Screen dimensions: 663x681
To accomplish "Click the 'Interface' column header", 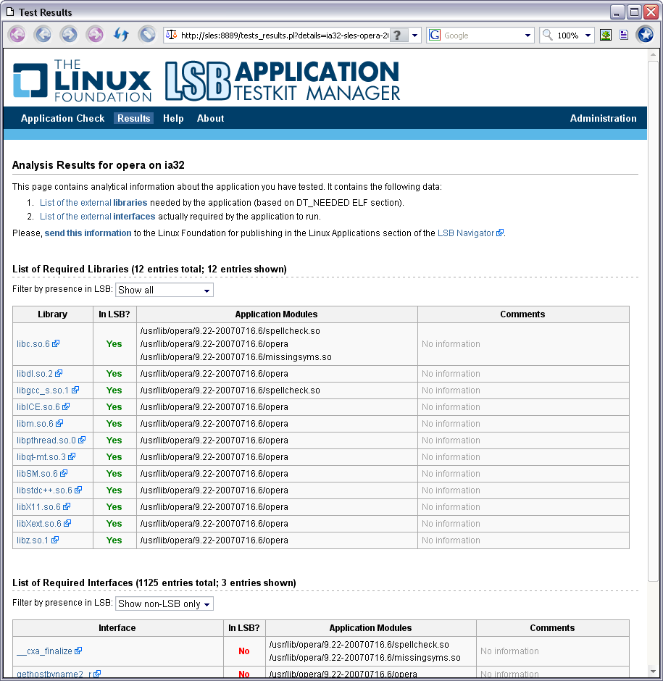I will pos(117,627).
